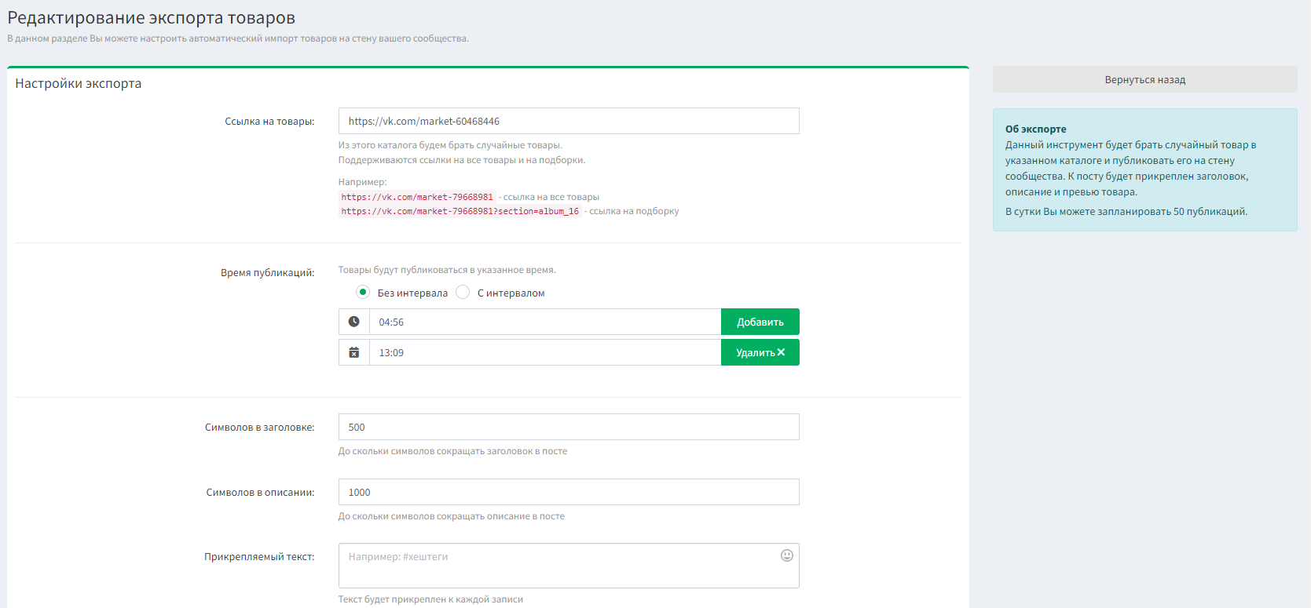Remove the 13:09 time with 'Удалить'
The width and height of the screenshot is (1311, 608).
click(x=760, y=353)
